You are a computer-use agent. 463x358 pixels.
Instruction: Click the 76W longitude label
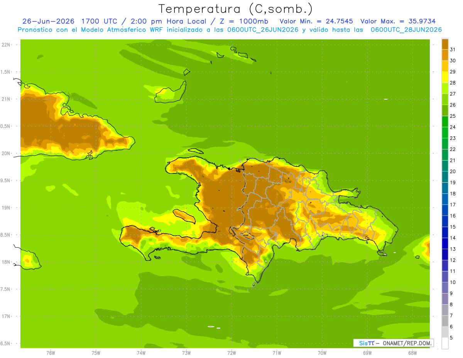[51, 353]
